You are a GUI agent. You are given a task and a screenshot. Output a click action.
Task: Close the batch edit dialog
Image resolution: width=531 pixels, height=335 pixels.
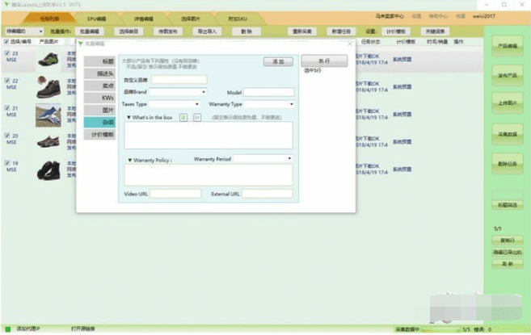[348, 43]
